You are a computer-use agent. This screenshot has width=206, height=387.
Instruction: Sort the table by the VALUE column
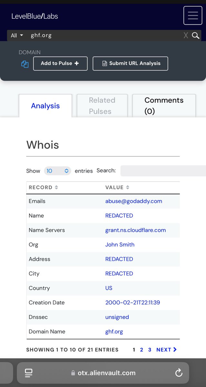point(118,187)
